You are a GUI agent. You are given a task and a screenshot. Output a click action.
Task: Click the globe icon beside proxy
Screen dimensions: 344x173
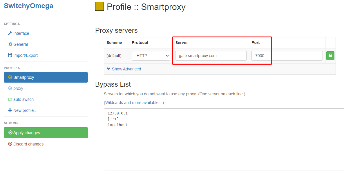(x=10, y=88)
